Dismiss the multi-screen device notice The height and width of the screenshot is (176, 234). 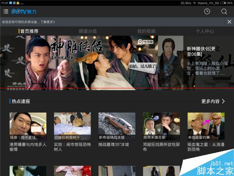click(229, 22)
